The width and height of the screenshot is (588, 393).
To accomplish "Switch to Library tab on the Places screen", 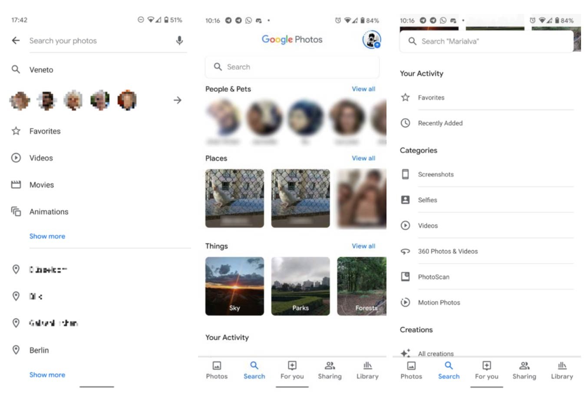I will (x=367, y=370).
